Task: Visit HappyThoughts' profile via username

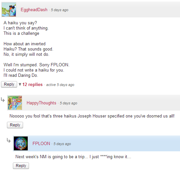Action: 42,103
